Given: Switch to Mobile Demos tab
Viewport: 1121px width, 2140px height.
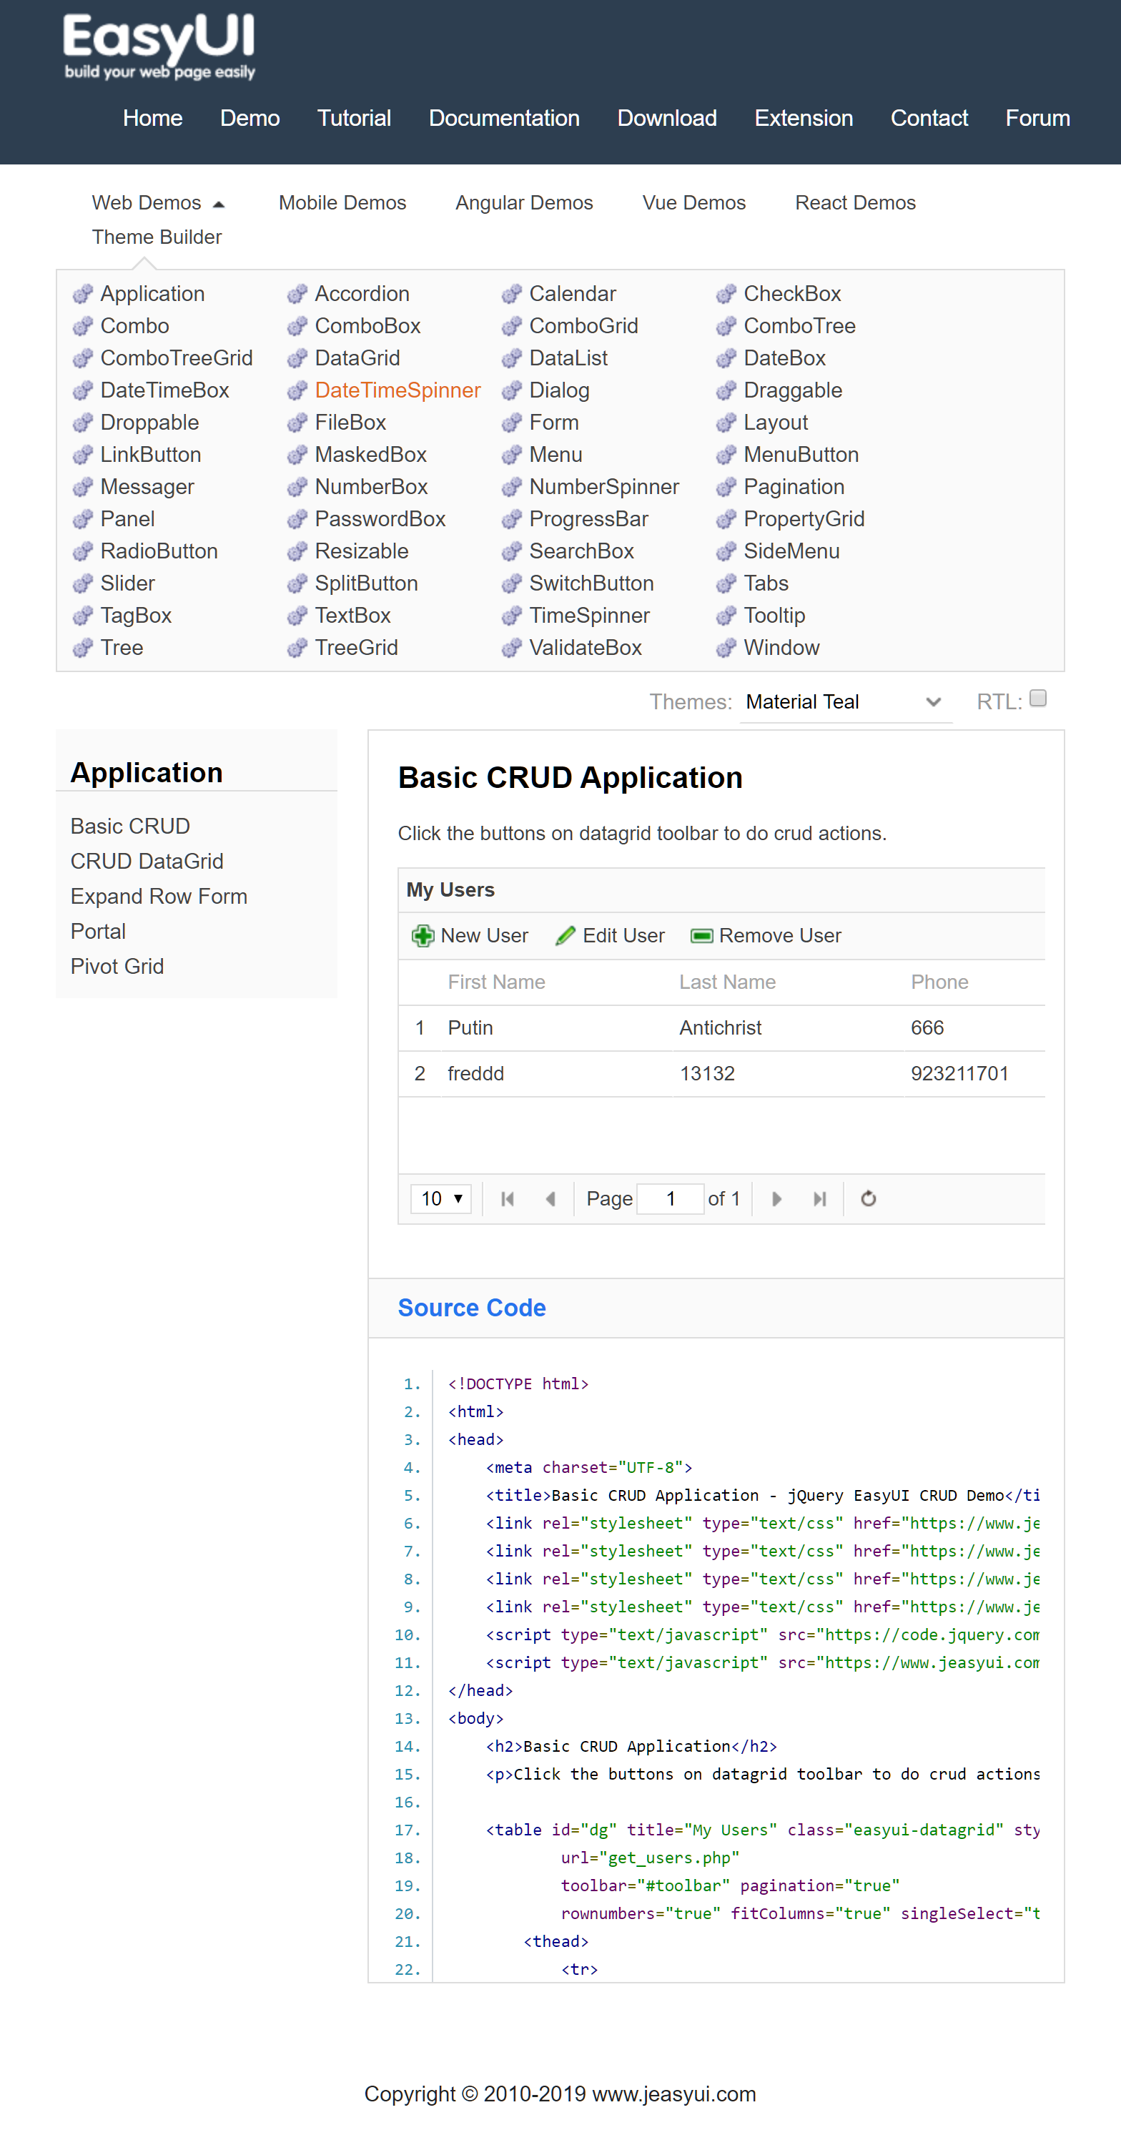Looking at the screenshot, I should pyautogui.click(x=342, y=202).
